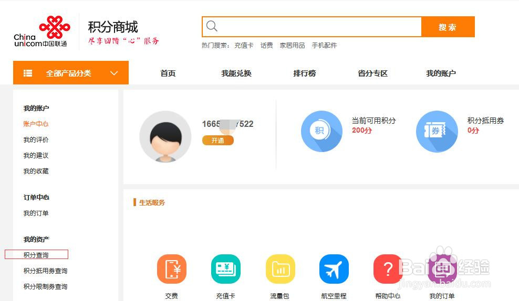Expand the 全部产品分类 dropdown chevron
Screen dimensions: 519x301
(114, 73)
